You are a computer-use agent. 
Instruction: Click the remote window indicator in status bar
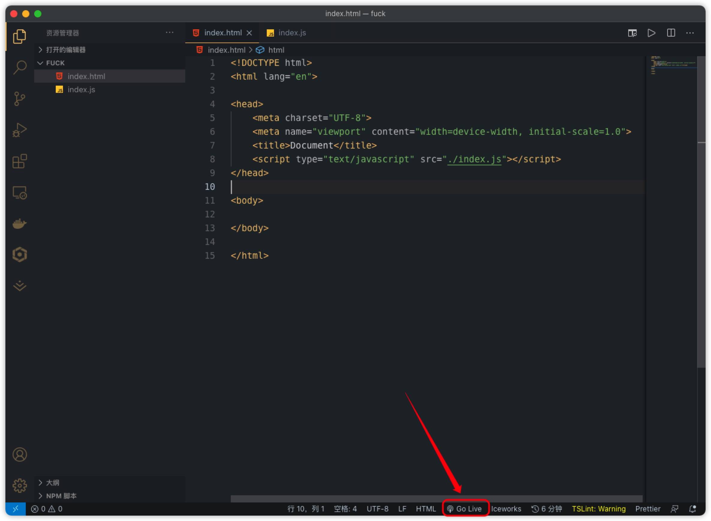point(16,509)
